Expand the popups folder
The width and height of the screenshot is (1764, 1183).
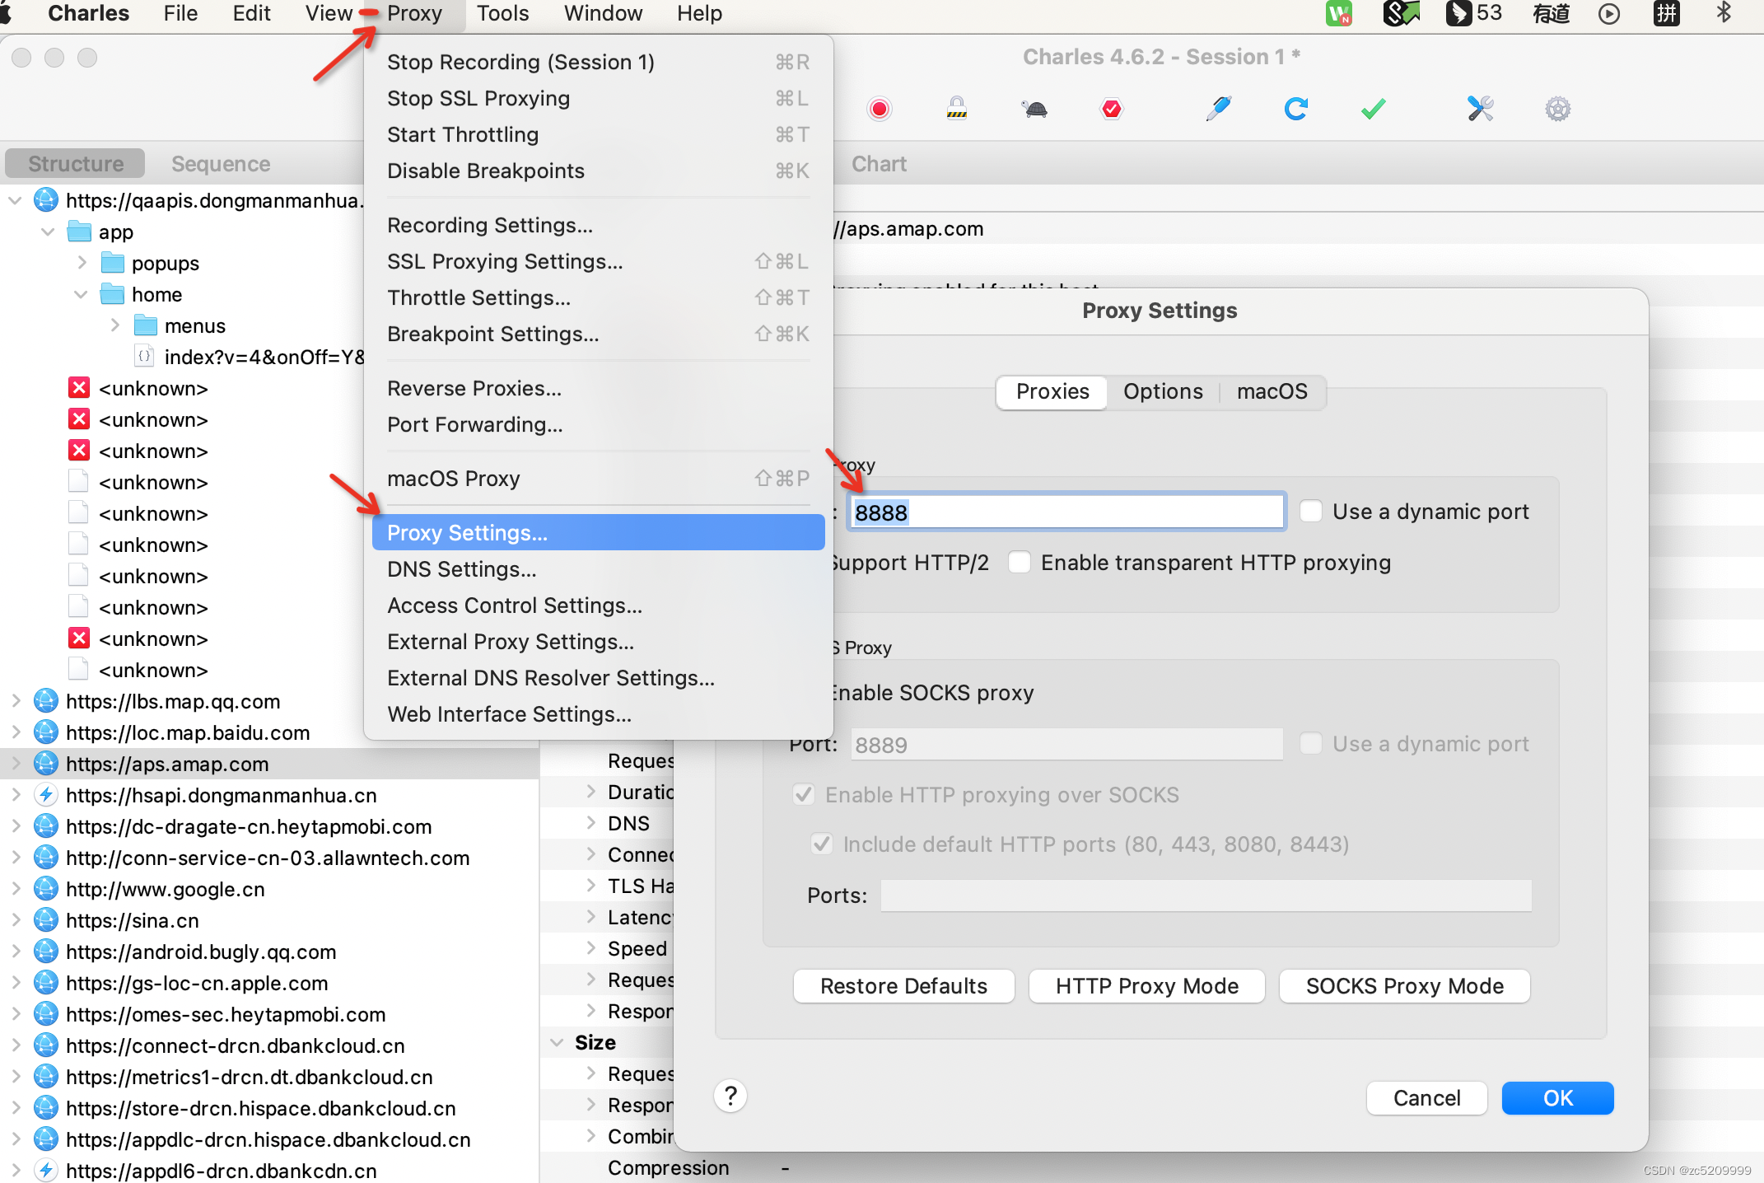click(82, 263)
